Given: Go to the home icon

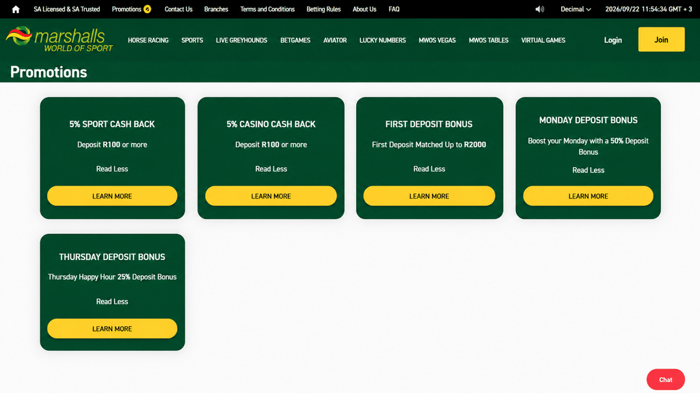Looking at the screenshot, I should tap(16, 10).
